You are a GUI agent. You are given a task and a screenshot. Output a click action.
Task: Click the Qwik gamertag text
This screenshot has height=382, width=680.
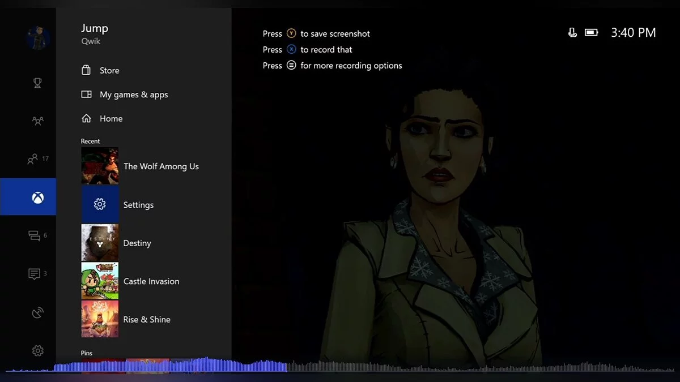(90, 41)
